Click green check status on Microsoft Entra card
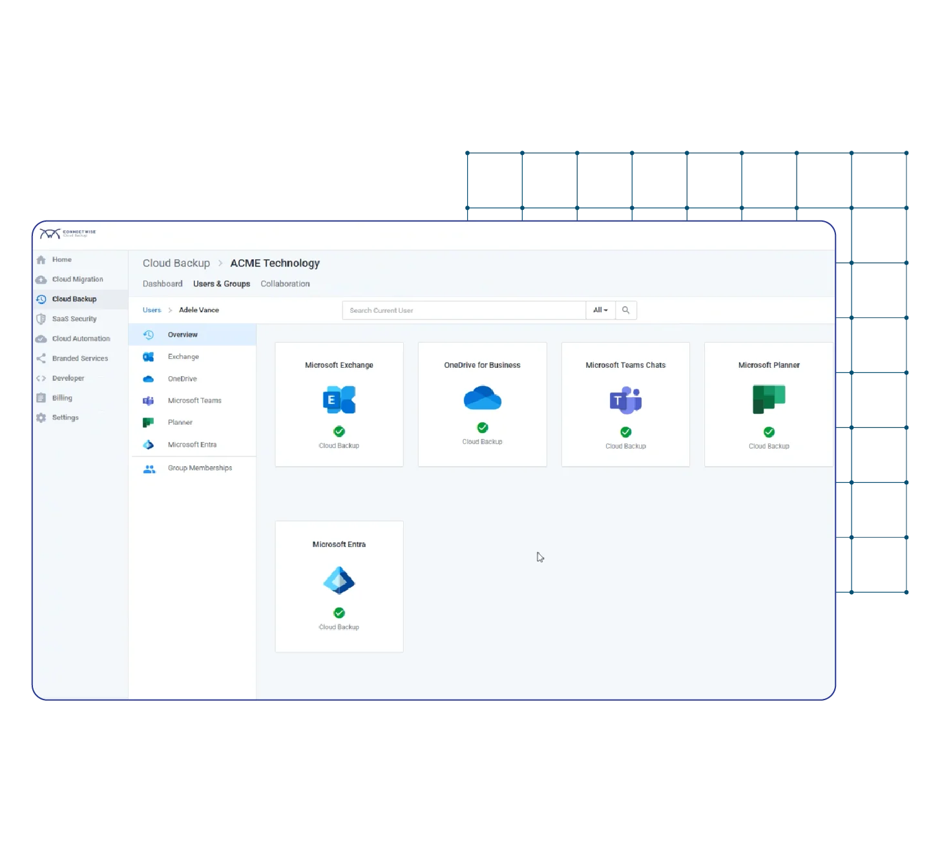This screenshot has width=931, height=854. tap(339, 614)
